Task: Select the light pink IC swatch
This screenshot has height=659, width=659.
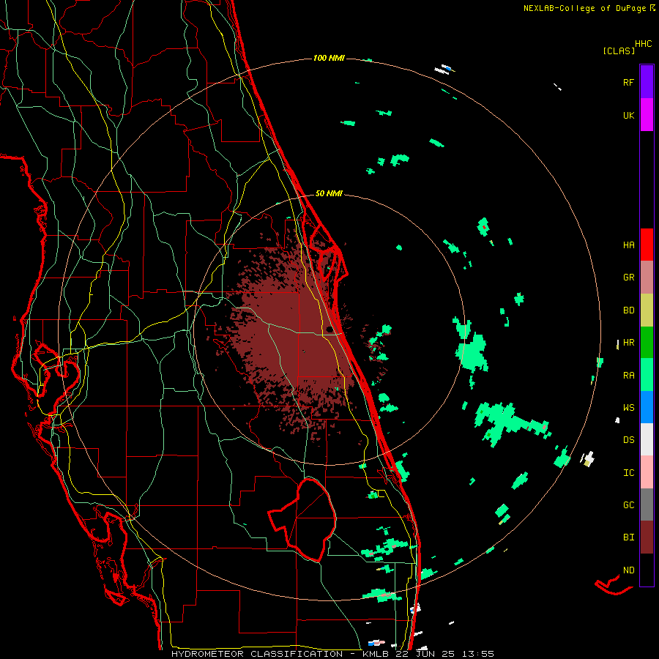Action: pyautogui.click(x=647, y=472)
